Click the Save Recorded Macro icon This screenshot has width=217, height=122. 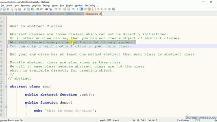(114, 9)
